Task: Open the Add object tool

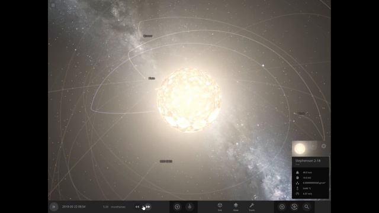Action: click(177, 206)
